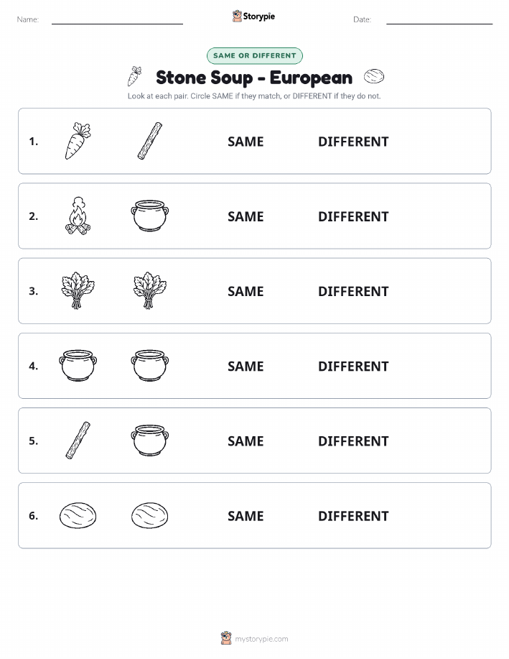Click the Name input line
509x659 pixels.
pos(117,19)
